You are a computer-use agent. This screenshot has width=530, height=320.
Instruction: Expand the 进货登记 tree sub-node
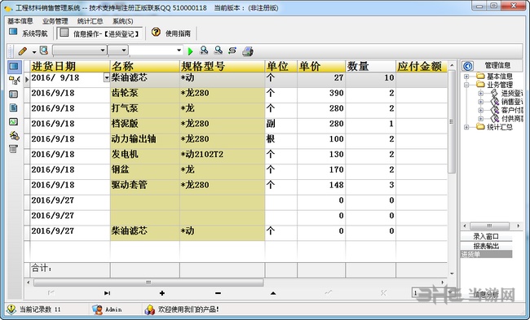[480, 93]
